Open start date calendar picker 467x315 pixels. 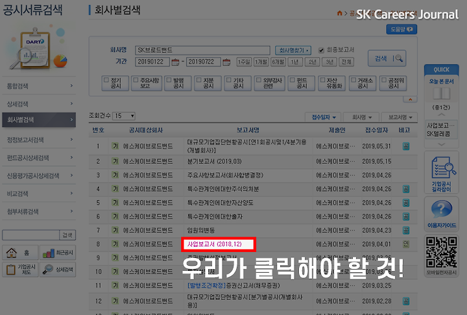(175, 62)
